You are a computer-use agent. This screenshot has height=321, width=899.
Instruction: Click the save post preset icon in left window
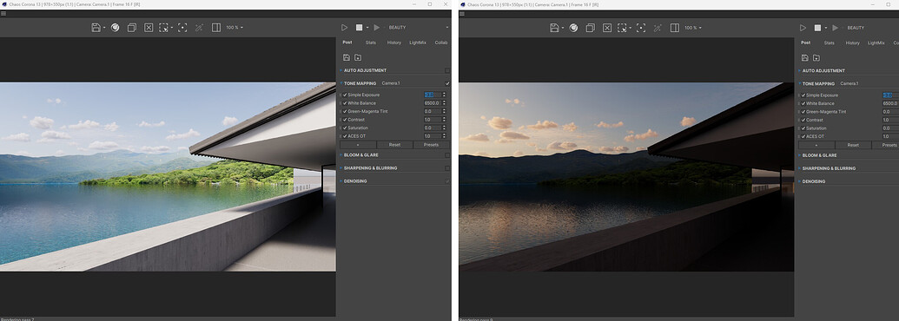(x=347, y=57)
